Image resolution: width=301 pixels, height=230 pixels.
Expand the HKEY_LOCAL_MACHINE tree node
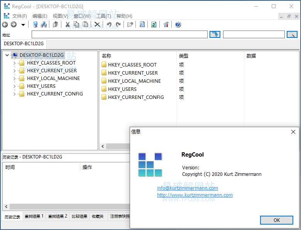click(15, 78)
